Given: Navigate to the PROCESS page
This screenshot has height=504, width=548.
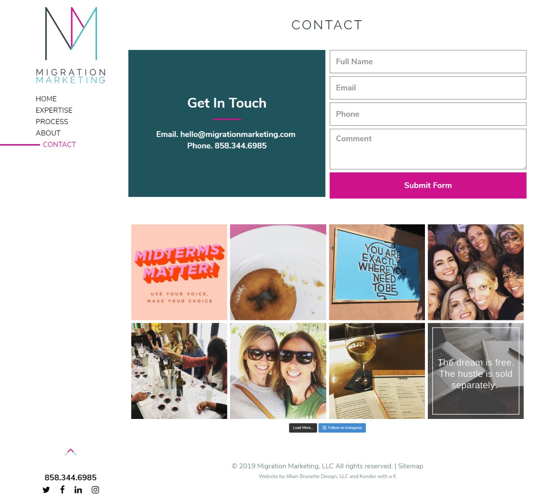Looking at the screenshot, I should pyautogui.click(x=52, y=122).
